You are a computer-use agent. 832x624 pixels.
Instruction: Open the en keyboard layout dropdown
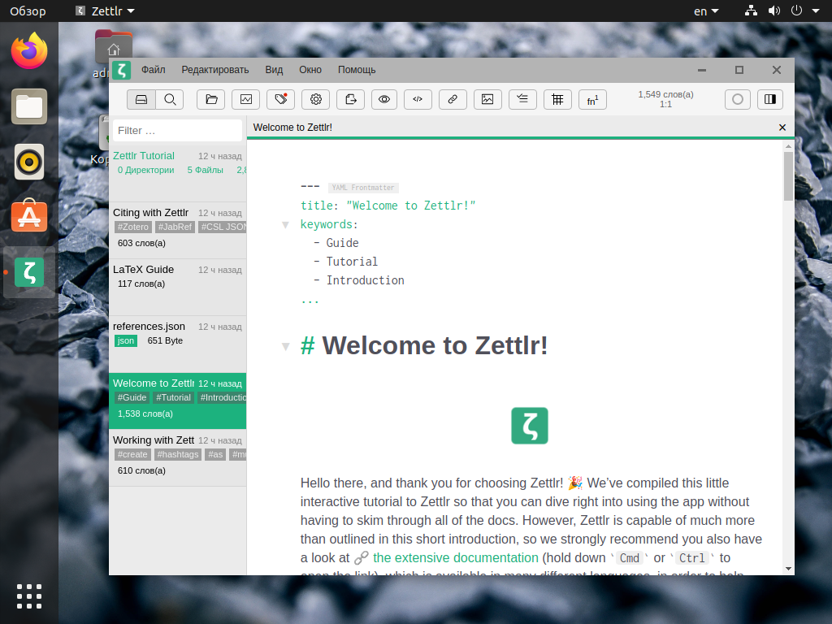(x=706, y=11)
